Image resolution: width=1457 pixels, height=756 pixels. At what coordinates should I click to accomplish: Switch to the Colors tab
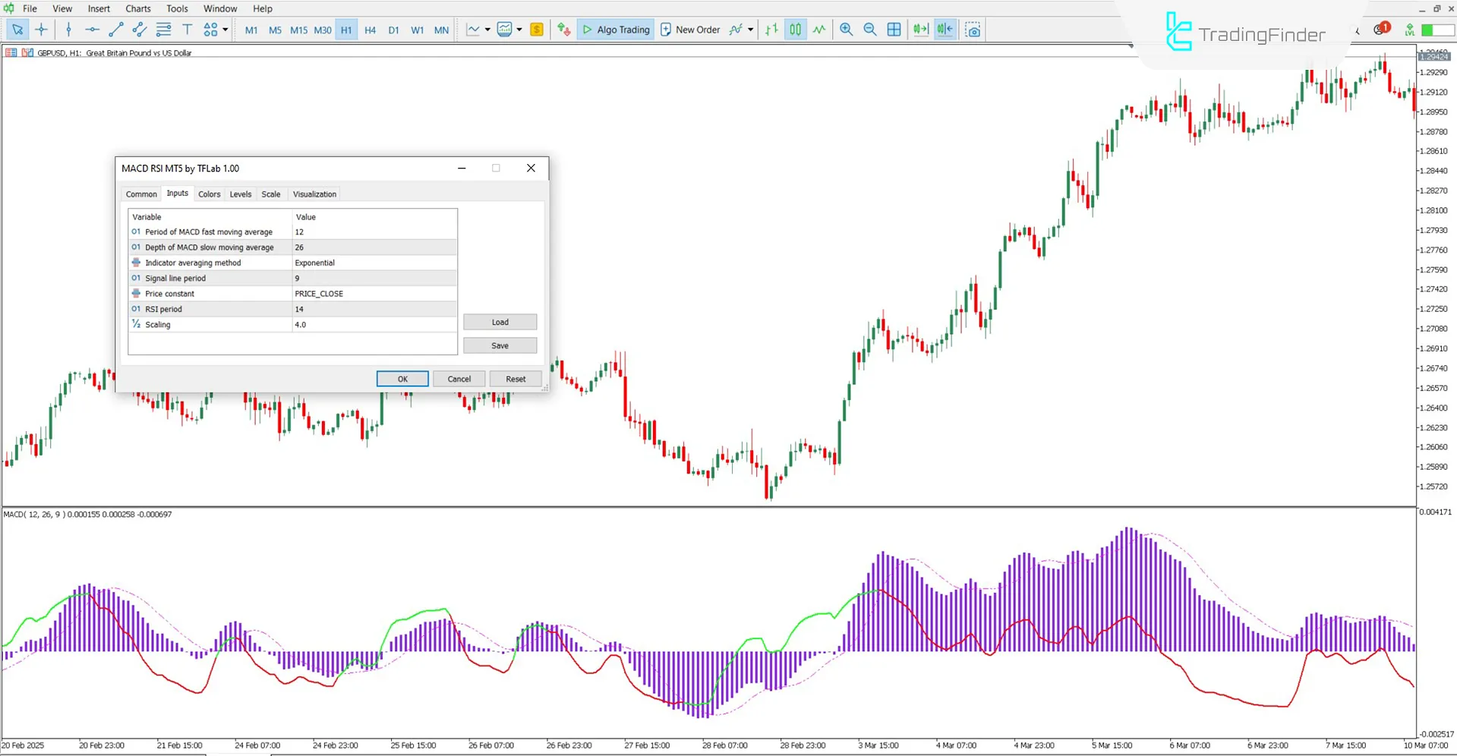210,194
